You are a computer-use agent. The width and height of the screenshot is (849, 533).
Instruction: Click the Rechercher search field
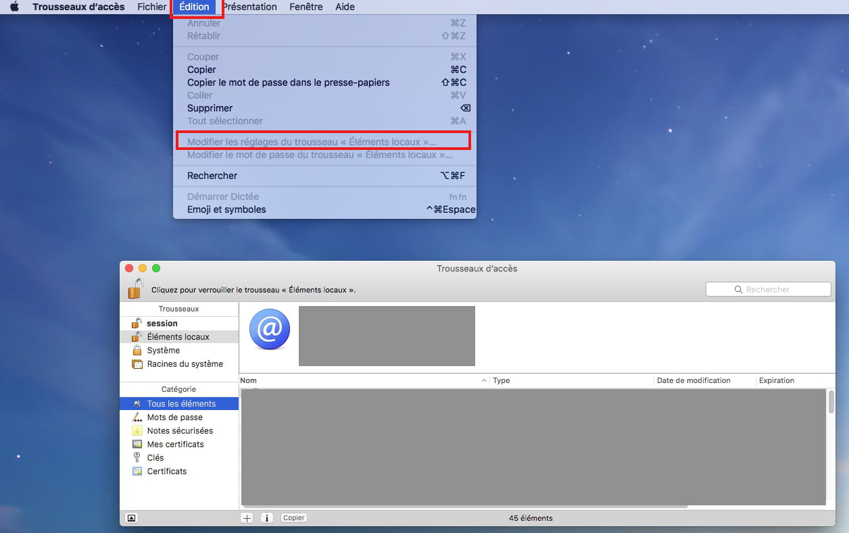click(x=769, y=289)
